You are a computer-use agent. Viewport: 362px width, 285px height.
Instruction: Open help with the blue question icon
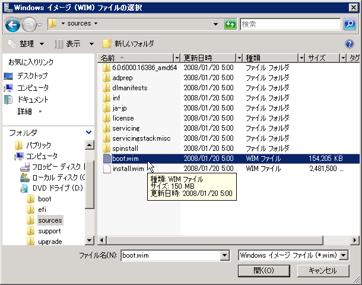click(x=350, y=44)
